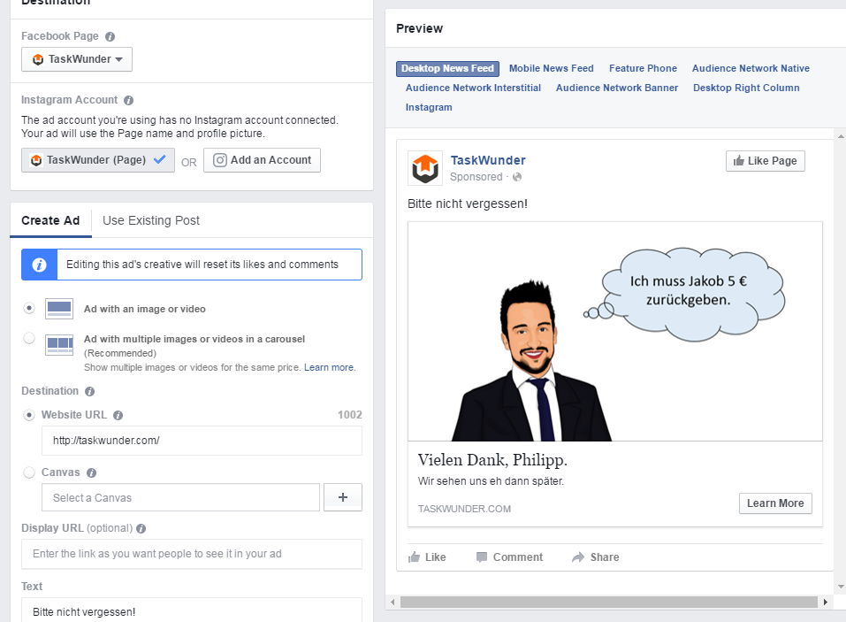
Task: Open the TaskWunder page name link
Action: (x=488, y=160)
